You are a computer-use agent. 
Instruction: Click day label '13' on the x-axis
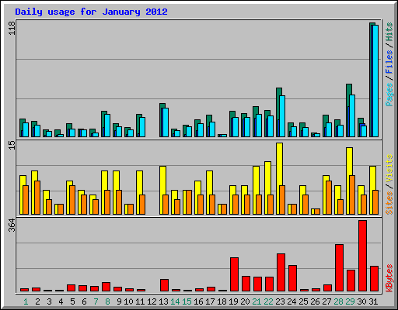pos(163,301)
